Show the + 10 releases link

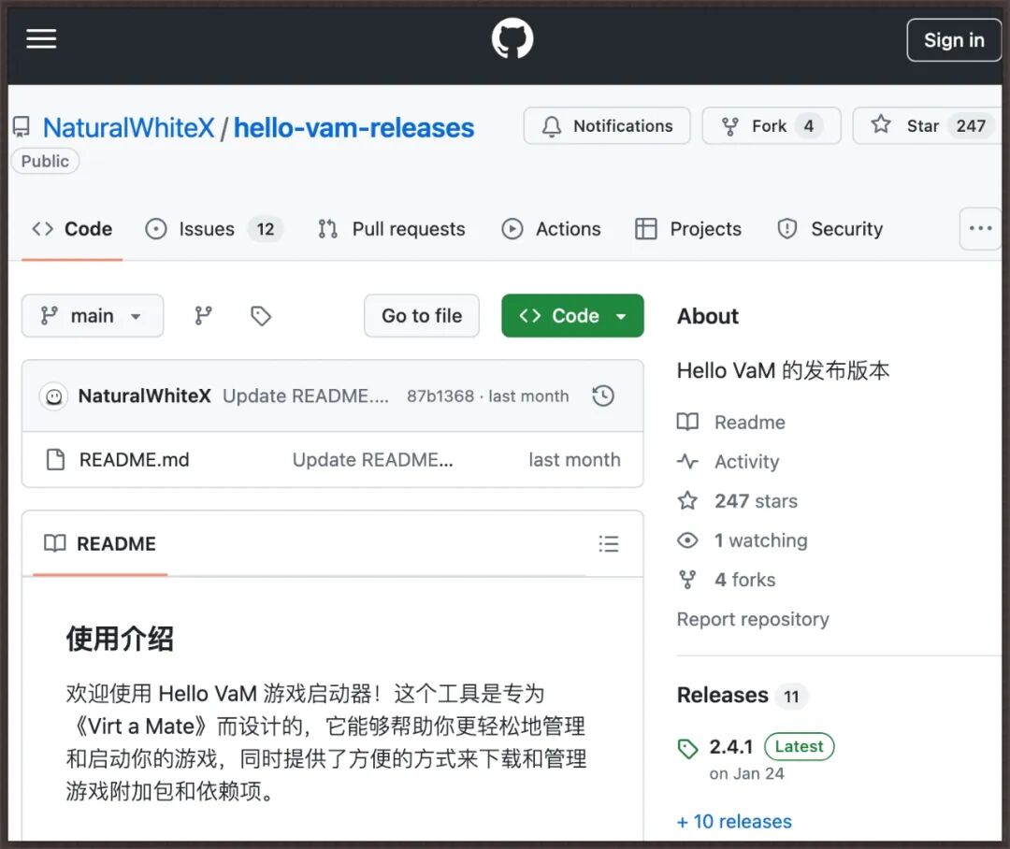tap(734, 821)
